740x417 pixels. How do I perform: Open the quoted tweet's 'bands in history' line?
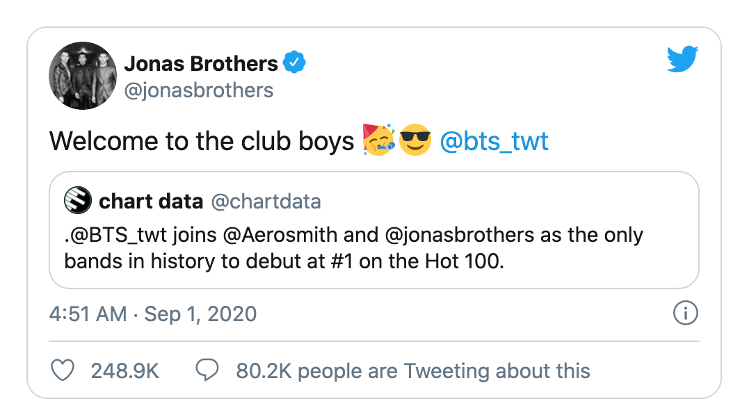click(282, 261)
